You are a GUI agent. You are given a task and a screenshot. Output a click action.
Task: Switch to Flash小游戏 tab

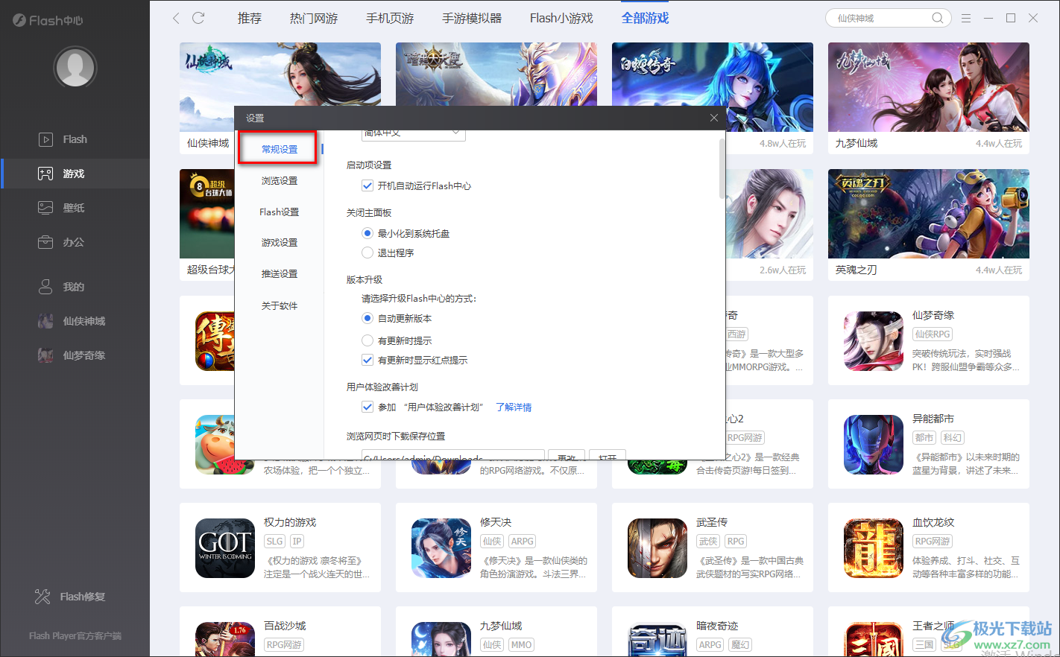[561, 18]
